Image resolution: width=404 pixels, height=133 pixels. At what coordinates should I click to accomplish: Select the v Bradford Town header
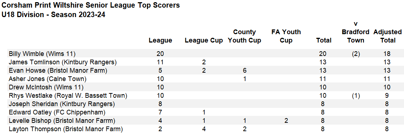point(356,32)
